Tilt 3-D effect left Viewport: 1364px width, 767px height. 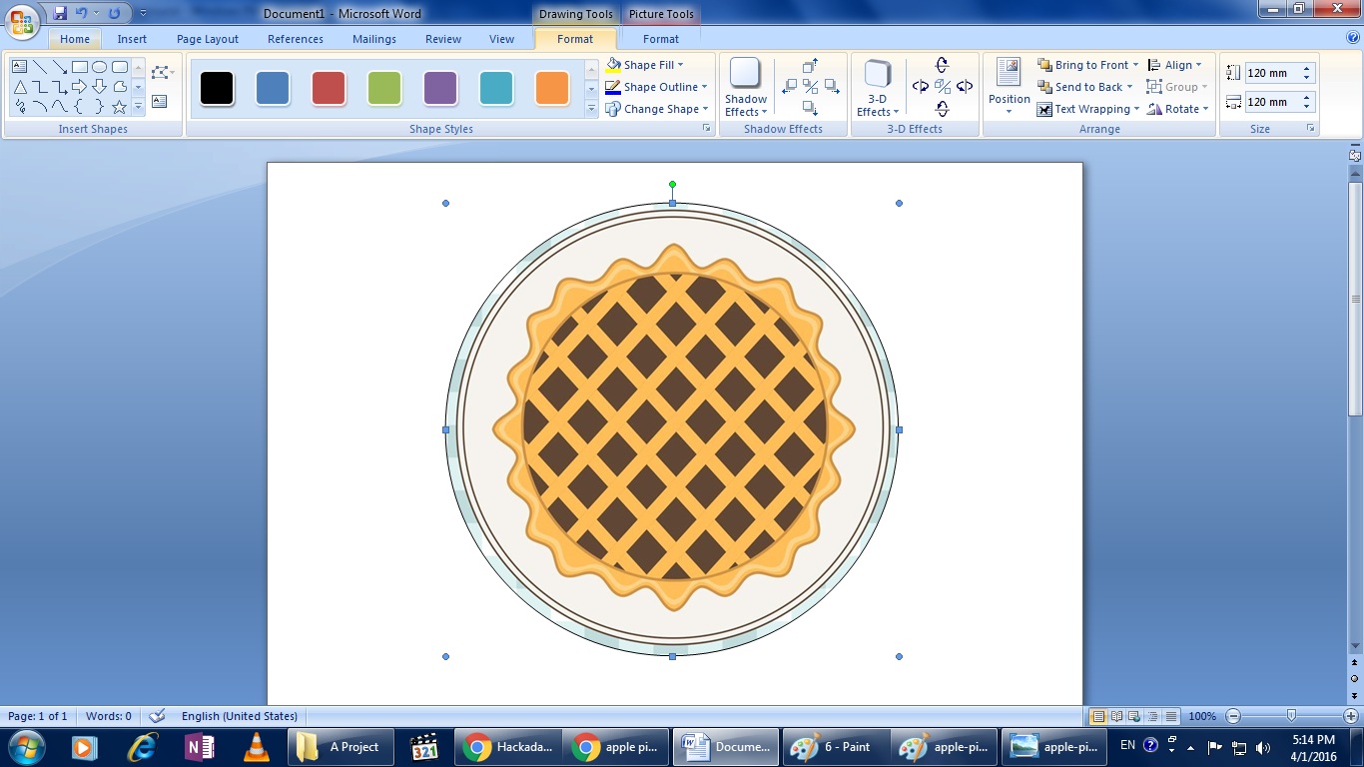[921, 87]
